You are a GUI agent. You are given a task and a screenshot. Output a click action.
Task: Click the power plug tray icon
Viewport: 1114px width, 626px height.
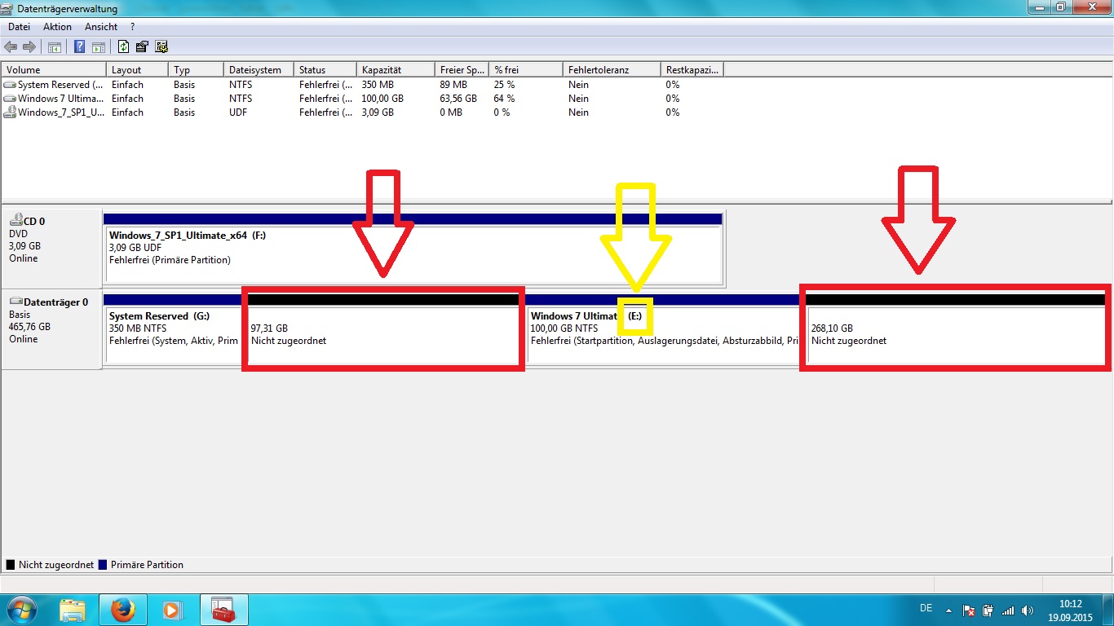coord(988,610)
